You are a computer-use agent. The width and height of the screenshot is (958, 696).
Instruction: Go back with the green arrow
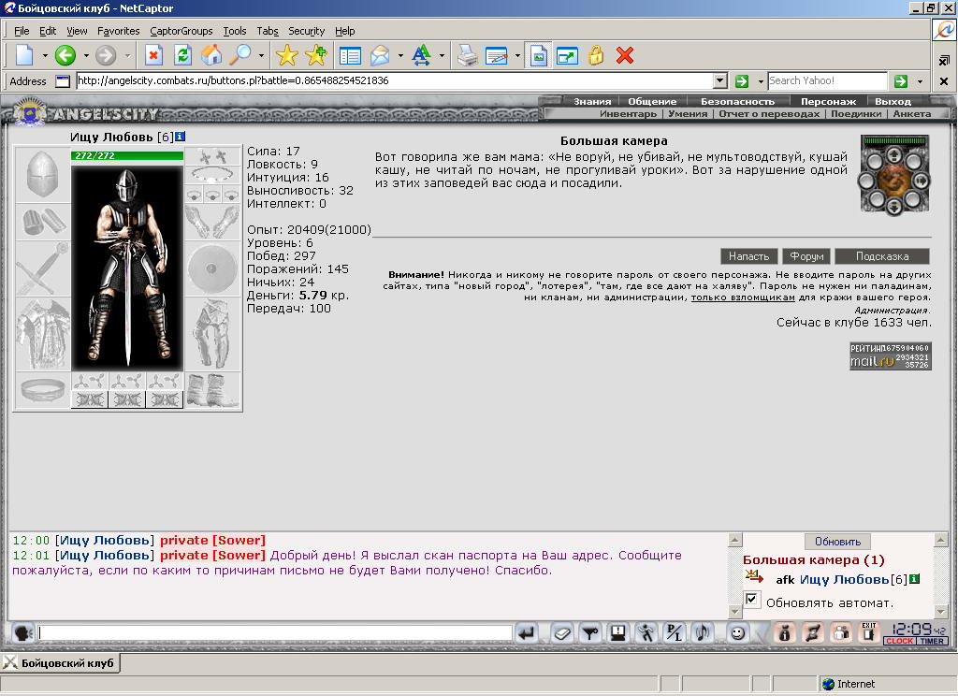tap(65, 55)
